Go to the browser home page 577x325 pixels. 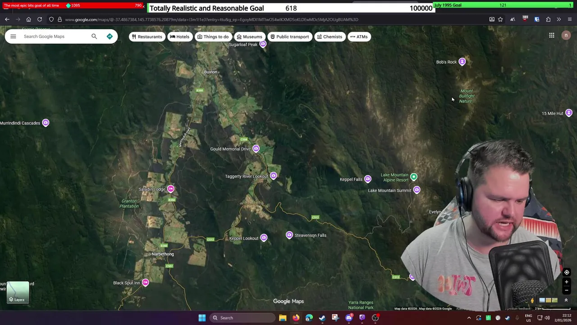28,19
